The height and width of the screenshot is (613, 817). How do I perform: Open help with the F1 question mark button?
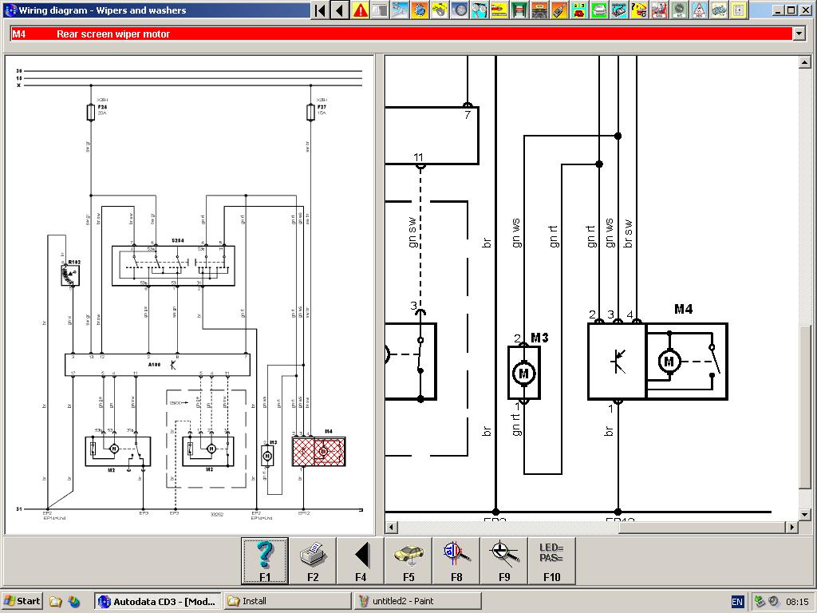coord(265,560)
